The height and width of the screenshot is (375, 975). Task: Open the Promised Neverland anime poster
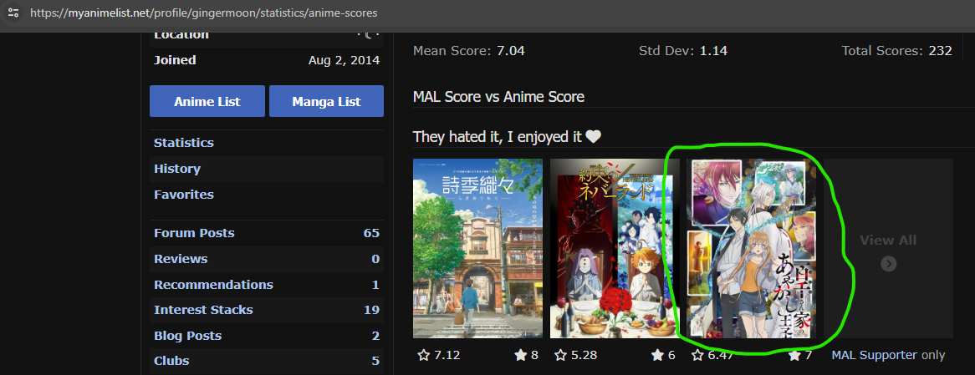click(615, 248)
